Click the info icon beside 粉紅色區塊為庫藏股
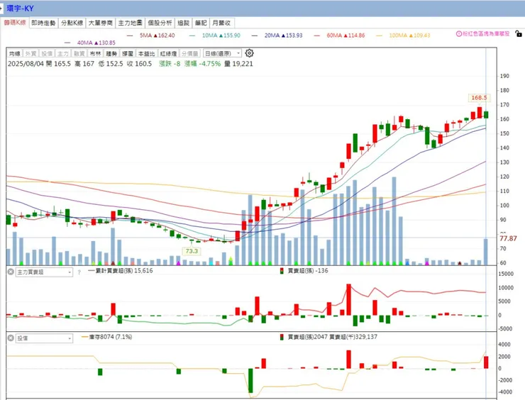This screenshot has height=400, width=525. [459, 34]
